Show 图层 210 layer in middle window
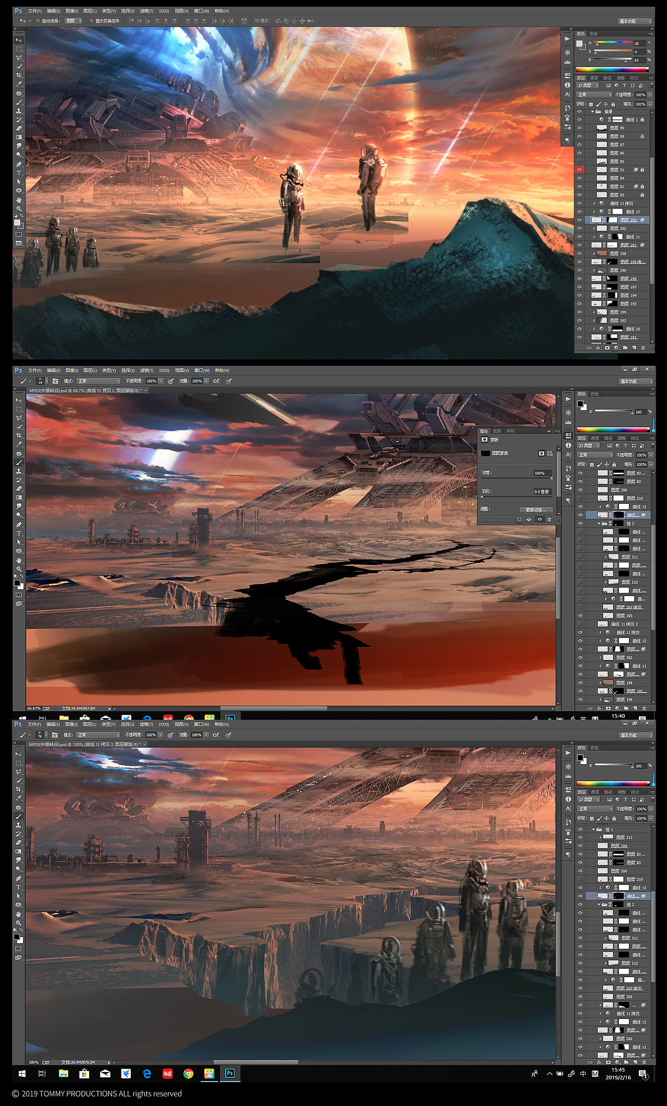 580,498
